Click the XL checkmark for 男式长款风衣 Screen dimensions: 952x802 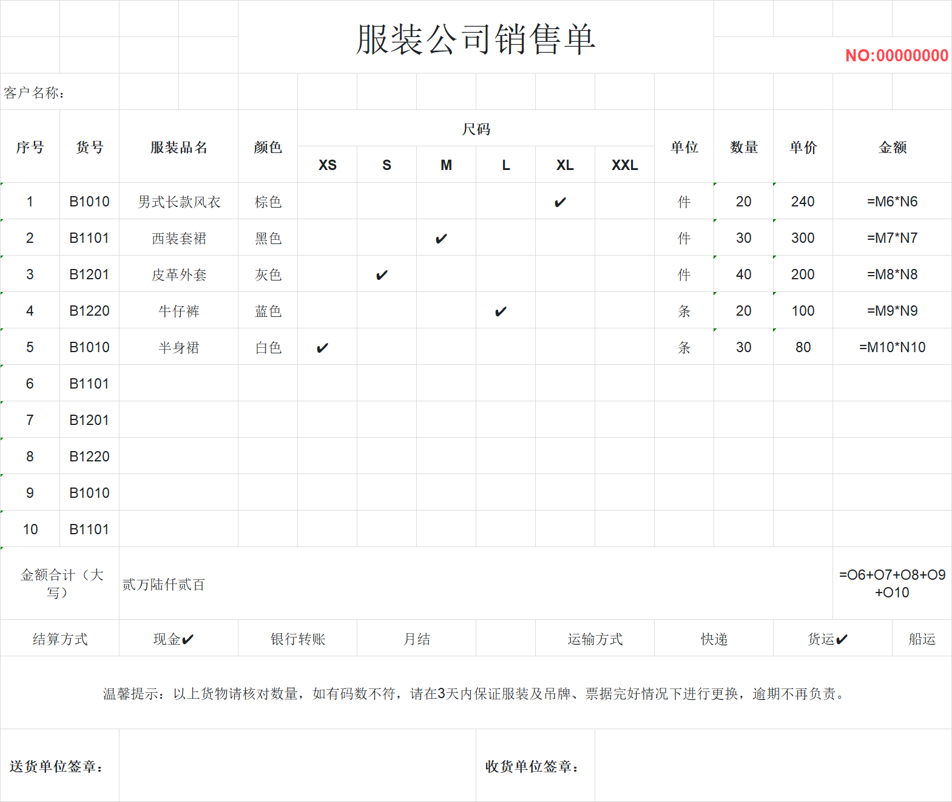click(x=560, y=202)
